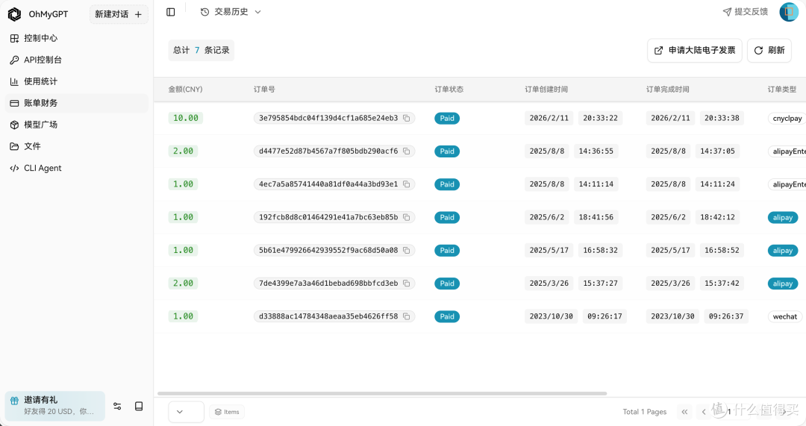Click the 金额(CNY) column header
Image resolution: width=806 pixels, height=426 pixels.
point(186,90)
